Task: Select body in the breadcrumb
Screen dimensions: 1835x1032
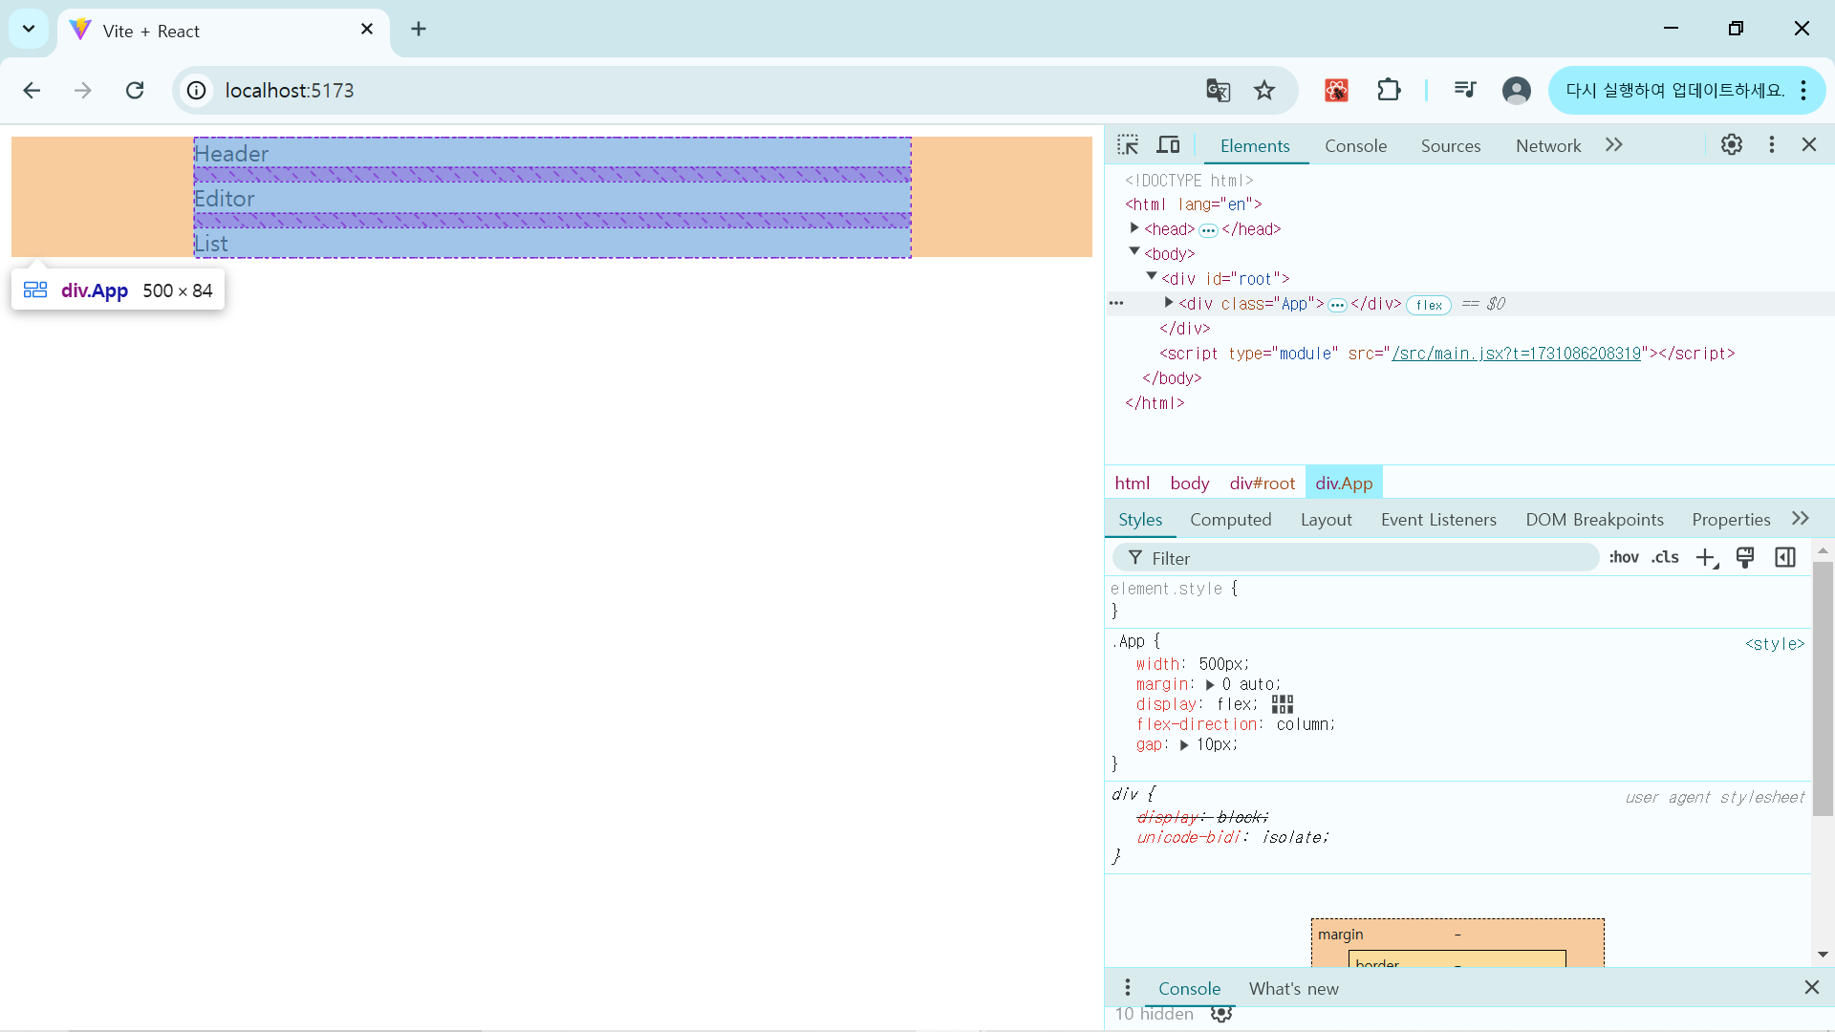Action: coord(1190,484)
